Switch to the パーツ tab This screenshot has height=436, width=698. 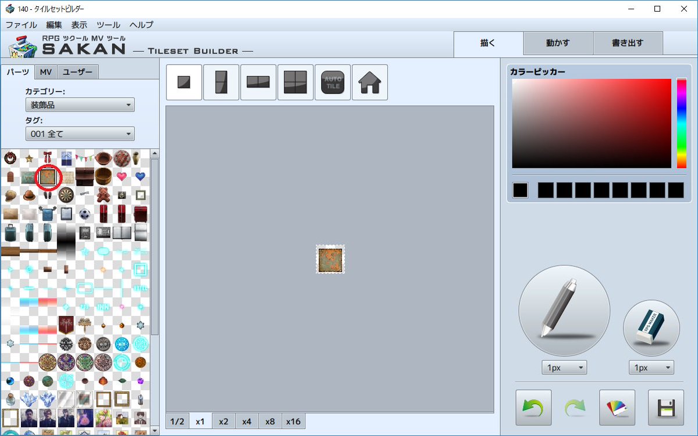17,72
